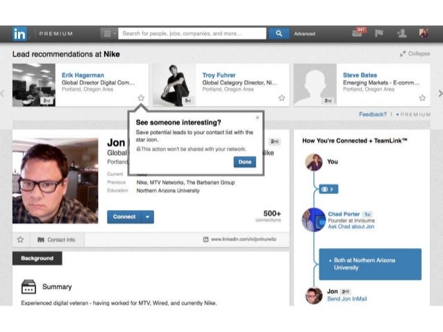The image size is (443, 332).
Task: Show next lead recommendations with right arrow
Action: 440,94
